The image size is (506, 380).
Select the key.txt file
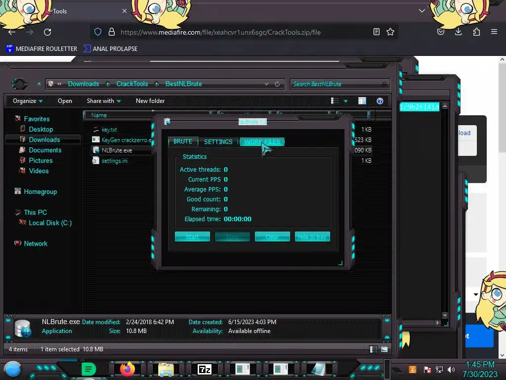tap(109, 130)
